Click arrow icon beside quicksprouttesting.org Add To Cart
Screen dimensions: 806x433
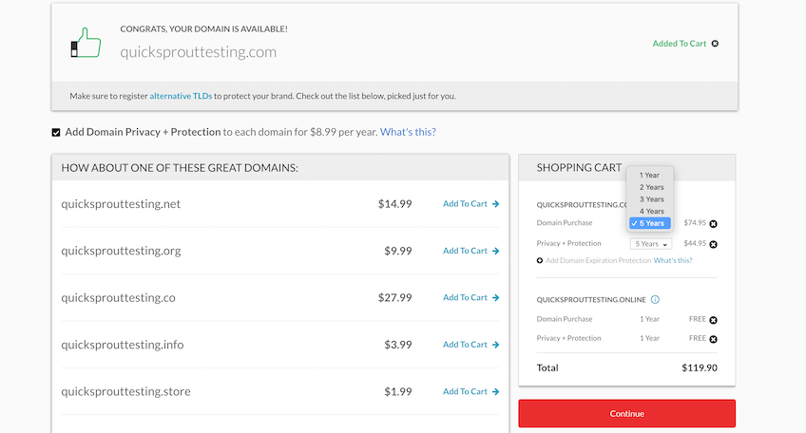pyautogui.click(x=495, y=251)
